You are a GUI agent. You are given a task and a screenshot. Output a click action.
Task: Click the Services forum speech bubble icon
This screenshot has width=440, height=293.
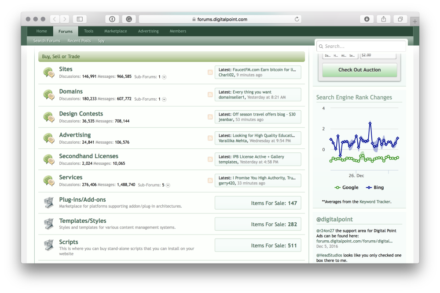[x=49, y=181]
